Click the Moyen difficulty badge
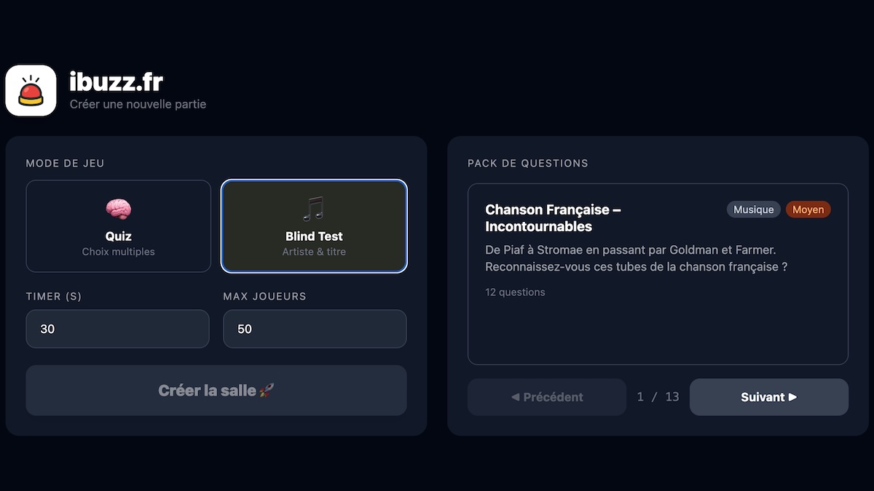The width and height of the screenshot is (874, 491). 808,209
